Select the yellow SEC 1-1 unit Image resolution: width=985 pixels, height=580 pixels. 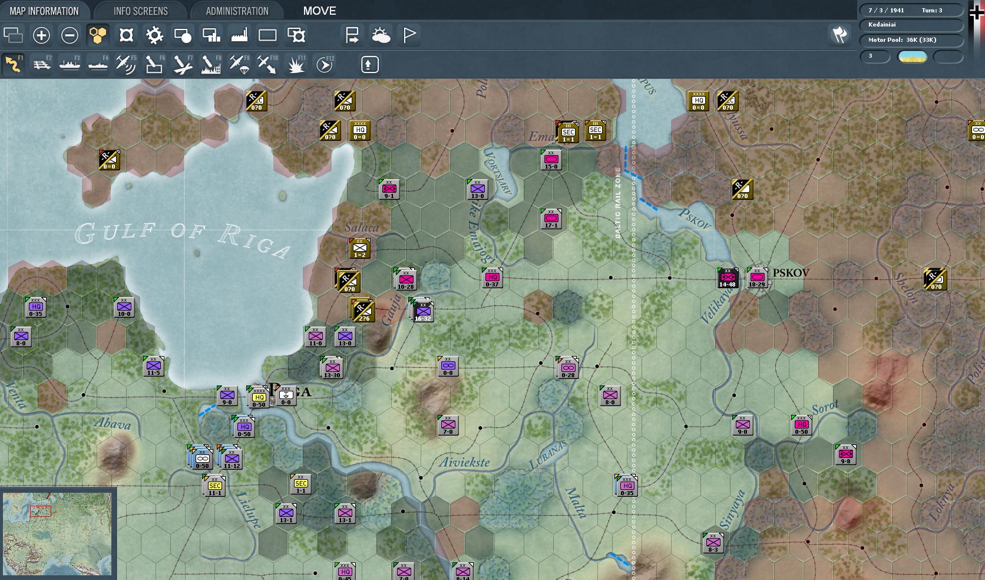301,484
